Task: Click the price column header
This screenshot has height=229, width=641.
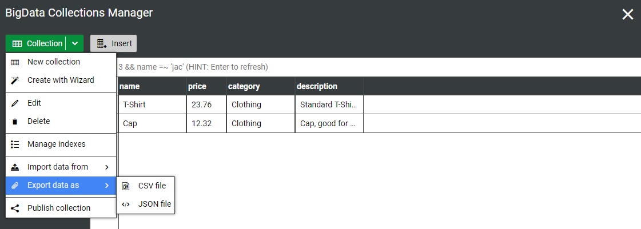Action: pyautogui.click(x=197, y=86)
